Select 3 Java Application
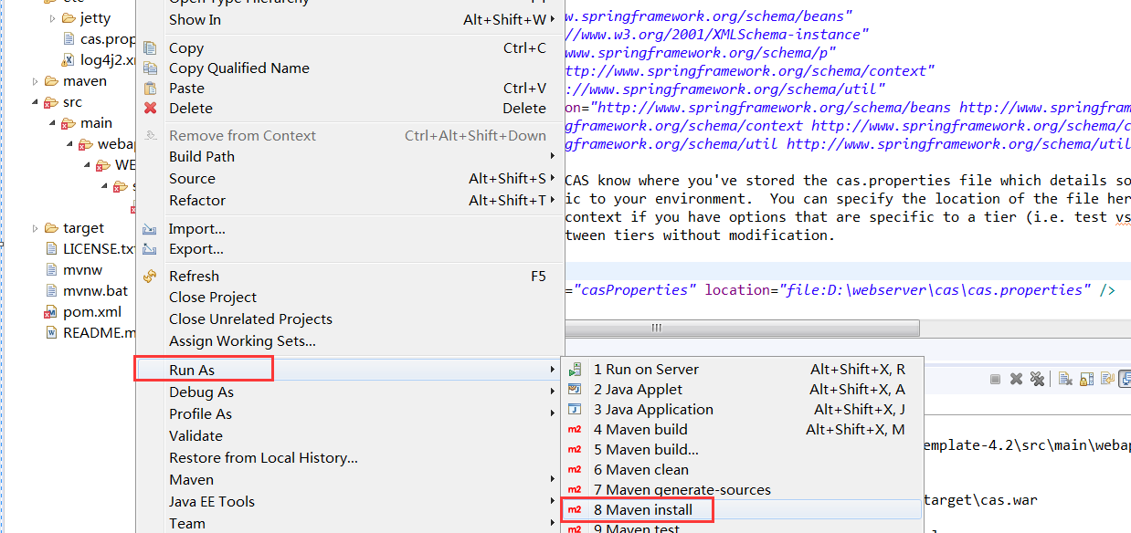1131x533 pixels. [x=742, y=410]
